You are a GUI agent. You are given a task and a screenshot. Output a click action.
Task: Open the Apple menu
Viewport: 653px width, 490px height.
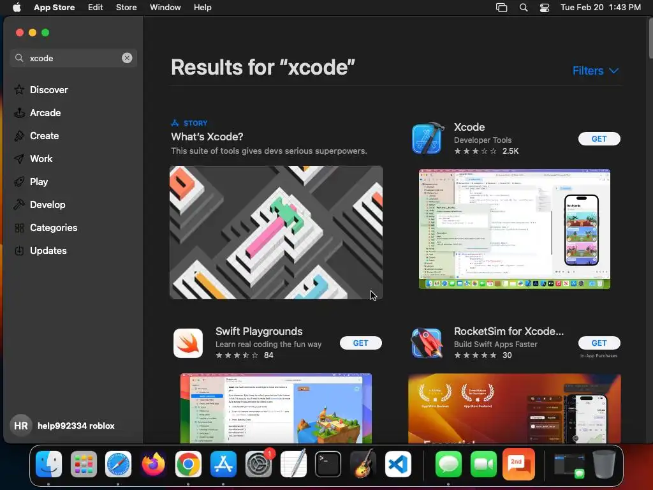tap(17, 7)
